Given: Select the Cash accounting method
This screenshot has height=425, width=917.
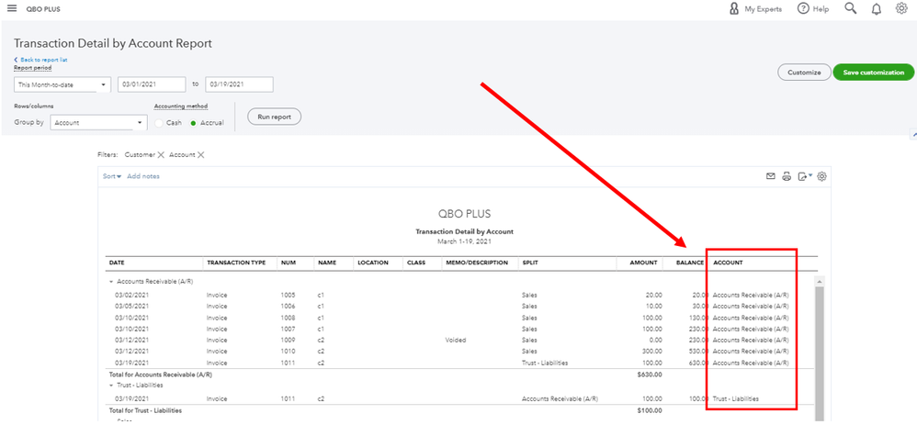Looking at the screenshot, I should [159, 123].
